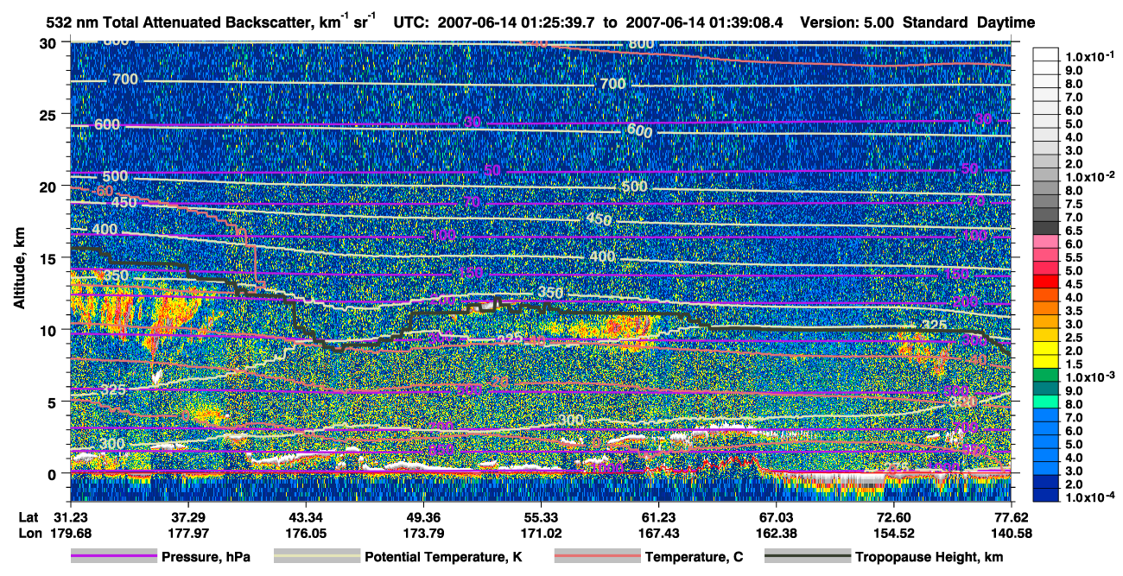Click the 'Tropopause Height, km' legend label
The width and height of the screenshot is (1123, 576).
[x=929, y=557]
